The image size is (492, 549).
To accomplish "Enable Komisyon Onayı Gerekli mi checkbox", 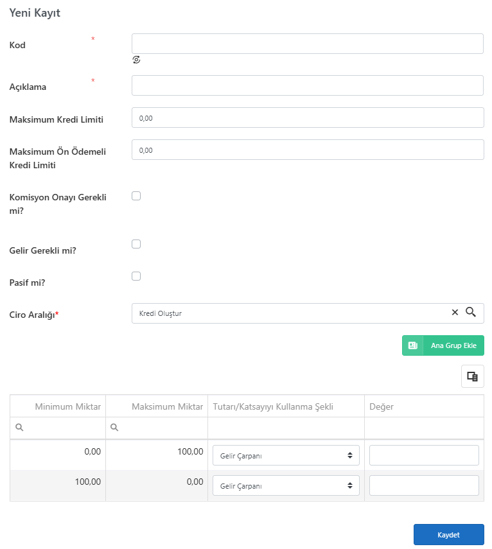I will (136, 196).
